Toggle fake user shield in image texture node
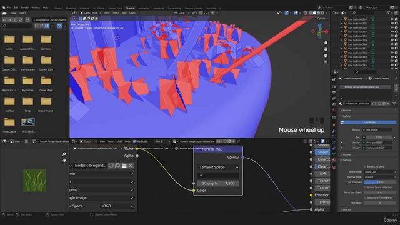Image resolution: width=400 pixels, height=225 pixels. [x=111, y=166]
